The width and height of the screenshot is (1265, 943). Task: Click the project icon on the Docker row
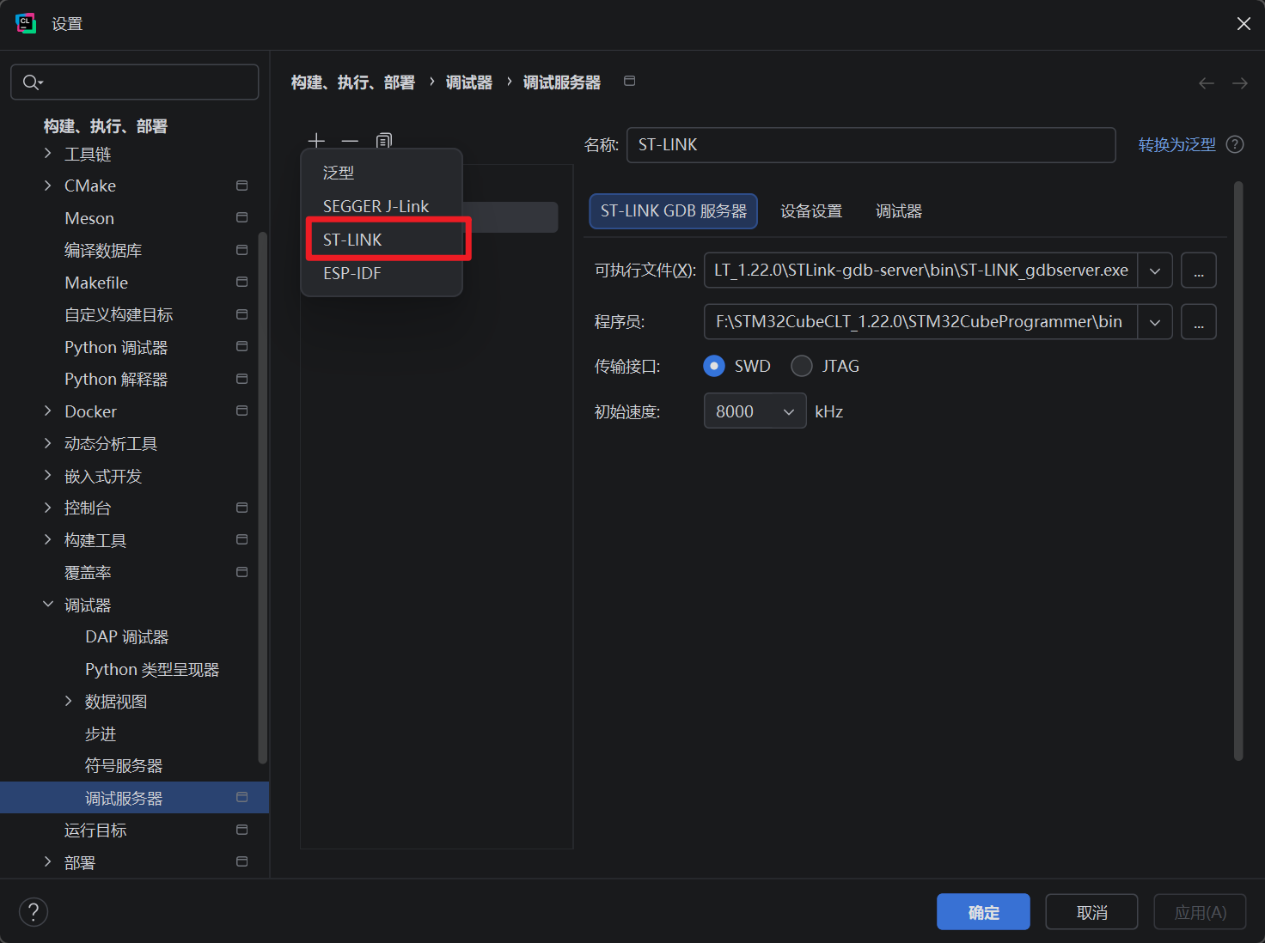tap(241, 411)
